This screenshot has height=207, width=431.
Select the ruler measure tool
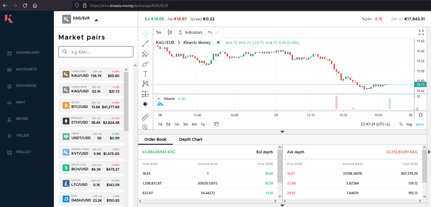(x=145, y=117)
